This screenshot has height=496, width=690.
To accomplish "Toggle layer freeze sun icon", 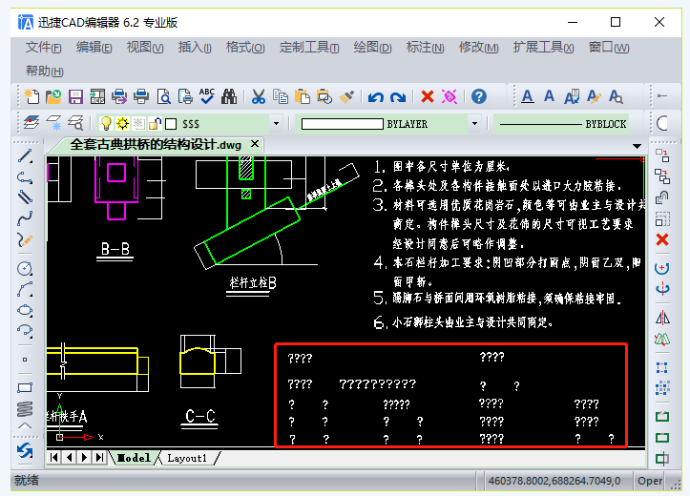I will [123, 124].
